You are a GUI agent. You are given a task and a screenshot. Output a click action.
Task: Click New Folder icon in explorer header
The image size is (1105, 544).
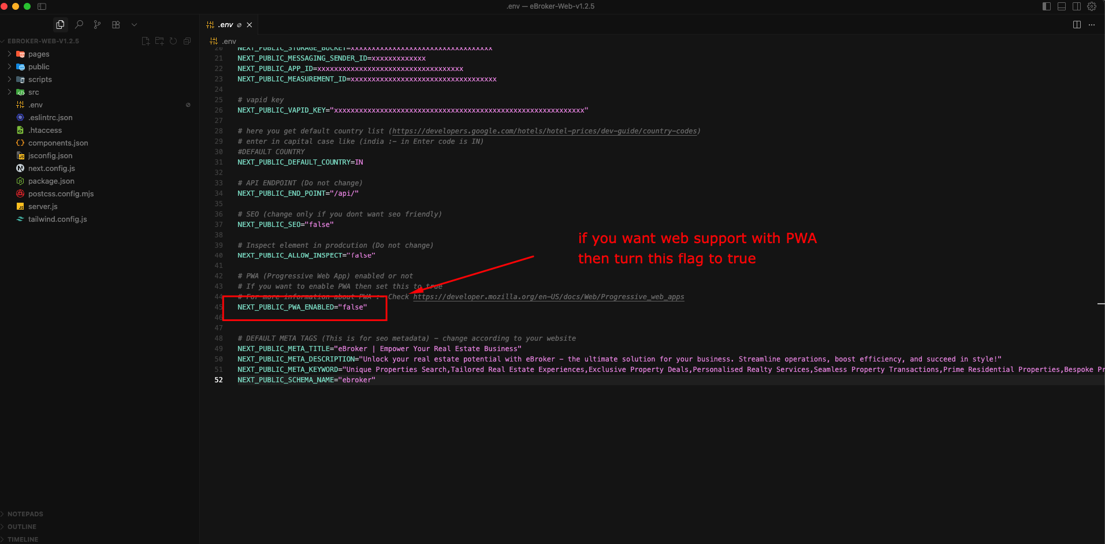[x=159, y=41]
